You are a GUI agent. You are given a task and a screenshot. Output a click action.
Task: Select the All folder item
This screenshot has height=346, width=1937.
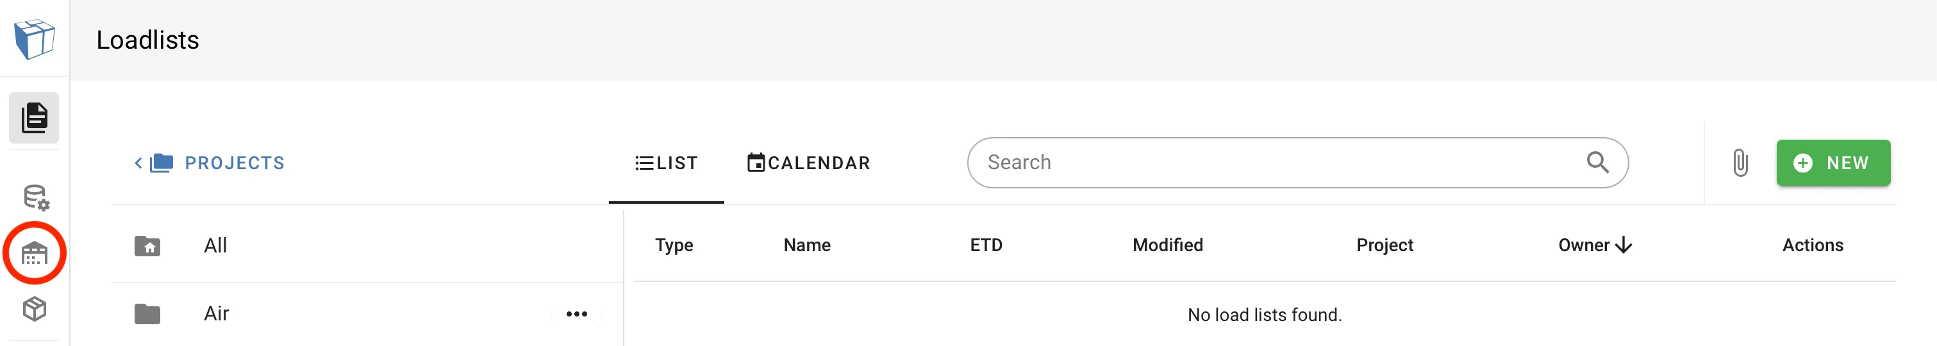(216, 245)
